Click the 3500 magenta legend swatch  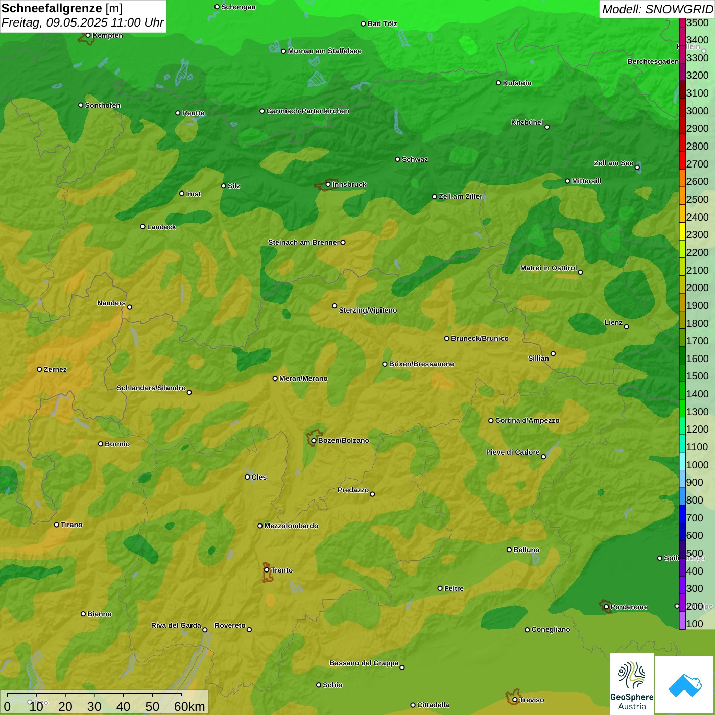682,22
